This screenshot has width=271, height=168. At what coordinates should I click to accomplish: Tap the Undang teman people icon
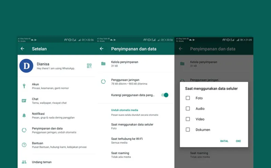point(24,162)
